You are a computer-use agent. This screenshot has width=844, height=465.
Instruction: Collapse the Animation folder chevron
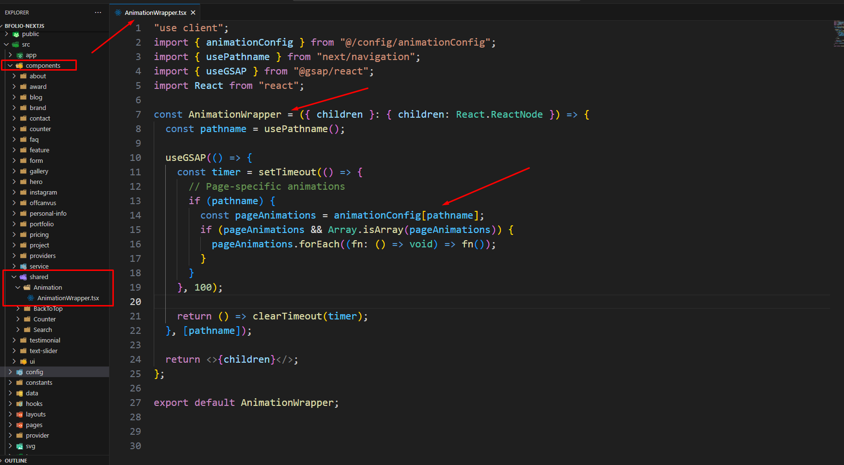tap(18, 288)
